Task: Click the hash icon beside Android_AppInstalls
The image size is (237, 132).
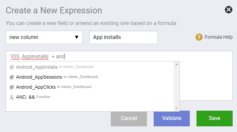Action: click(12, 67)
